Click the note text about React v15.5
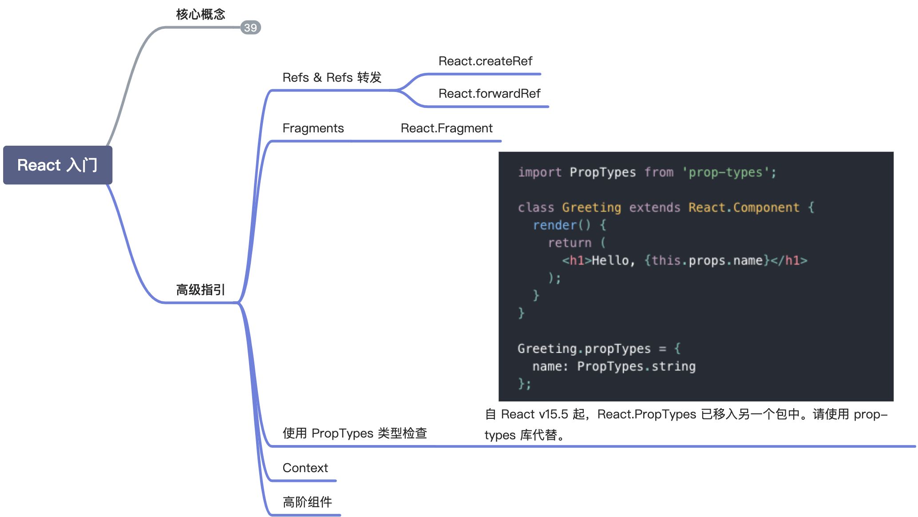 coord(686,424)
